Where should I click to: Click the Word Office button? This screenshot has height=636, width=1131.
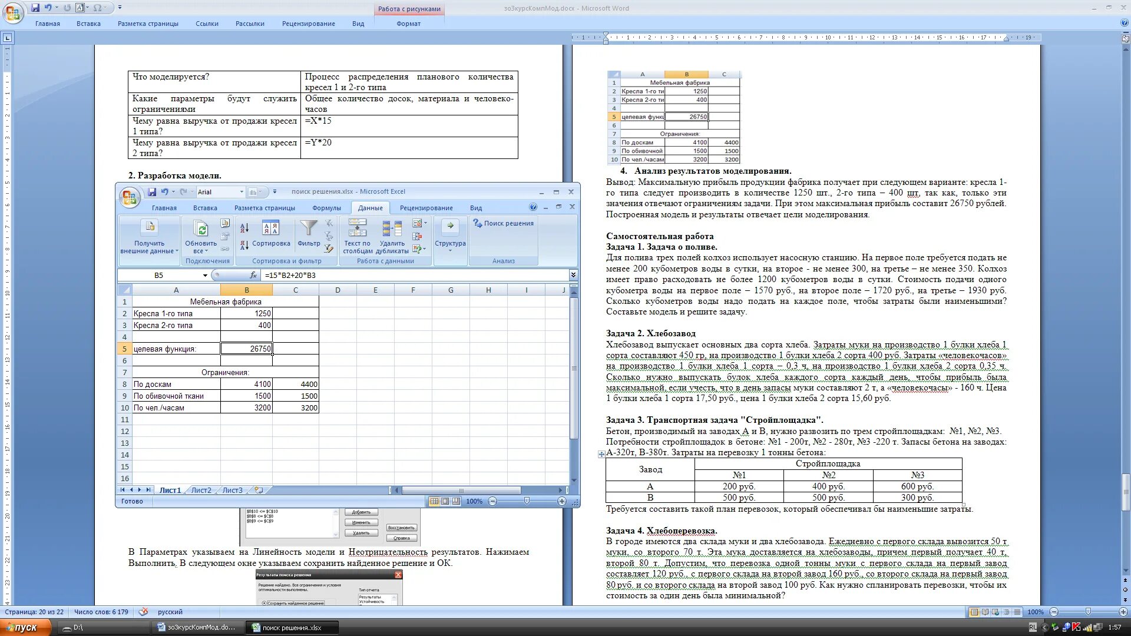13,12
